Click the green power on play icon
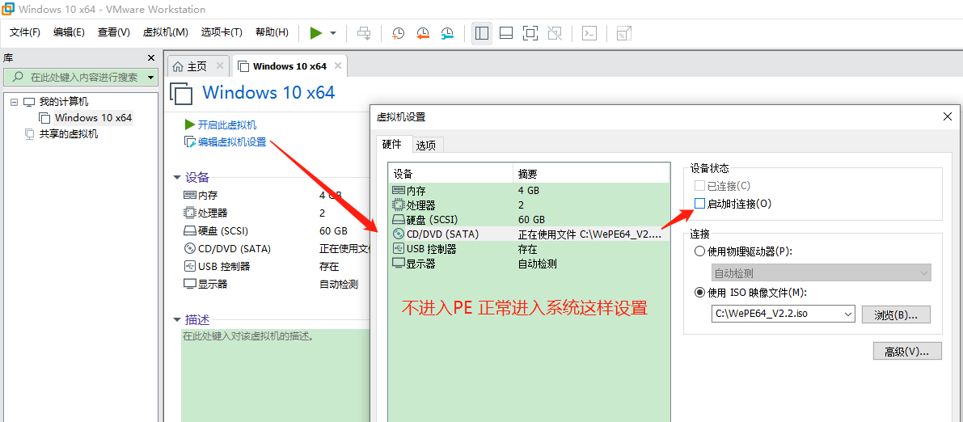Image resolution: width=963 pixels, height=422 pixels. coord(315,33)
